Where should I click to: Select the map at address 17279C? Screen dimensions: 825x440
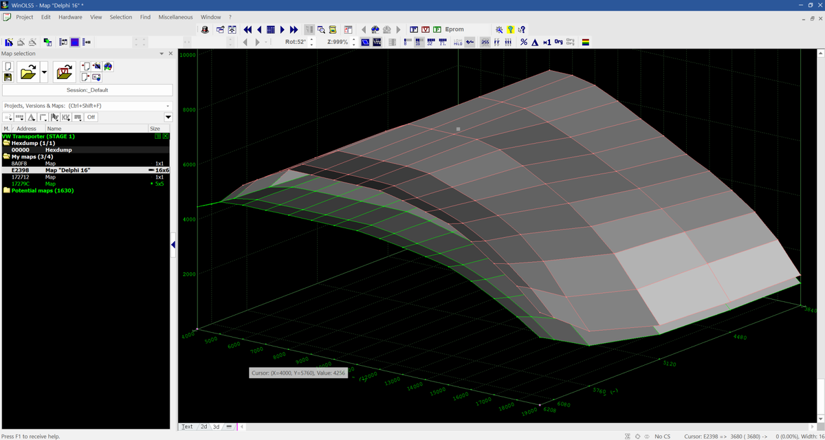[86, 184]
